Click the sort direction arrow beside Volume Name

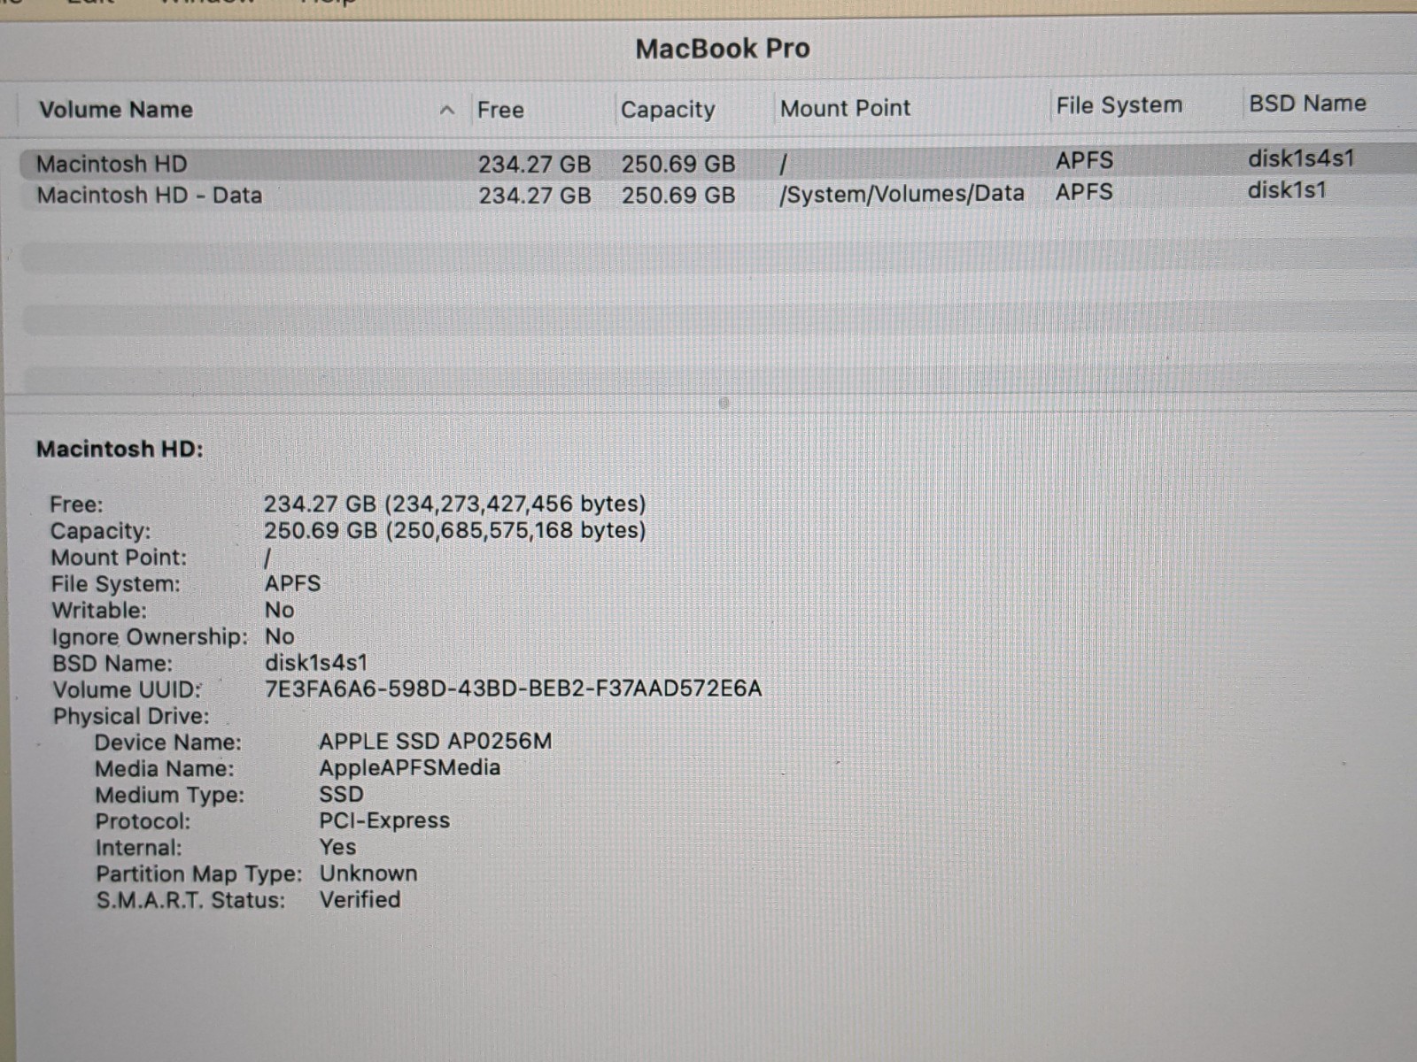click(447, 111)
